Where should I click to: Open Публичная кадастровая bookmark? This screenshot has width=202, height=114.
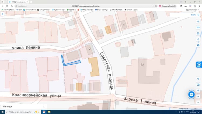[58, 10]
